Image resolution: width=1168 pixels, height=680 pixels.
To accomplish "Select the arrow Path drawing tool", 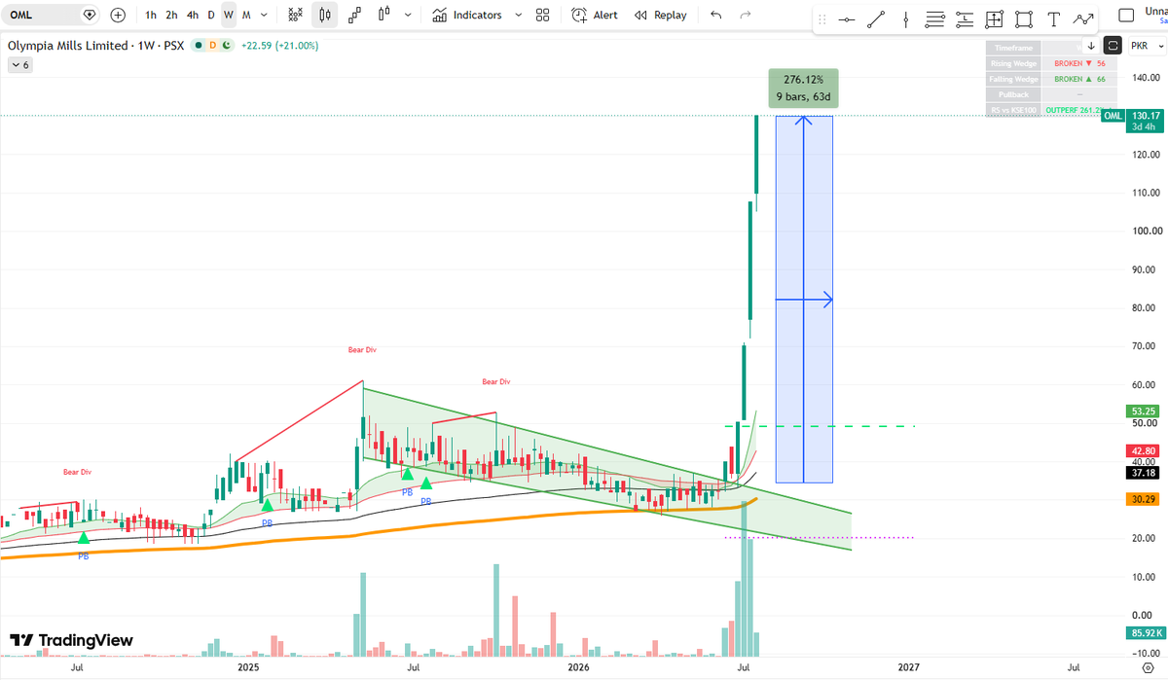I will [x=1083, y=19].
